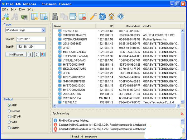Close the Application log panel

(x=182, y=114)
